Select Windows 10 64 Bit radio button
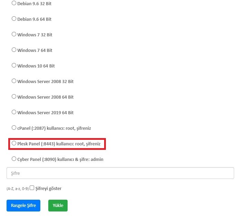 tap(14, 65)
